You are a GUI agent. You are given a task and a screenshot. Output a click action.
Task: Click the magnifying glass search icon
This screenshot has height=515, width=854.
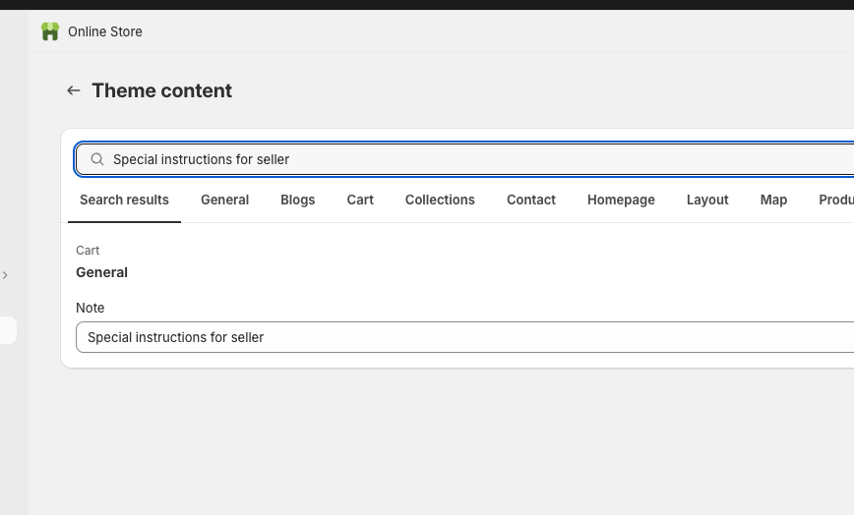coord(97,159)
